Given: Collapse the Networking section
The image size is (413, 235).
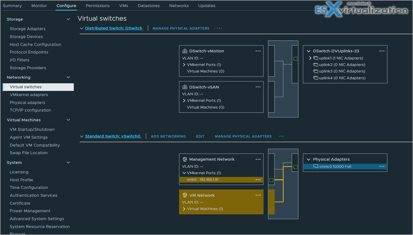Looking at the screenshot, I should tap(68, 77).
